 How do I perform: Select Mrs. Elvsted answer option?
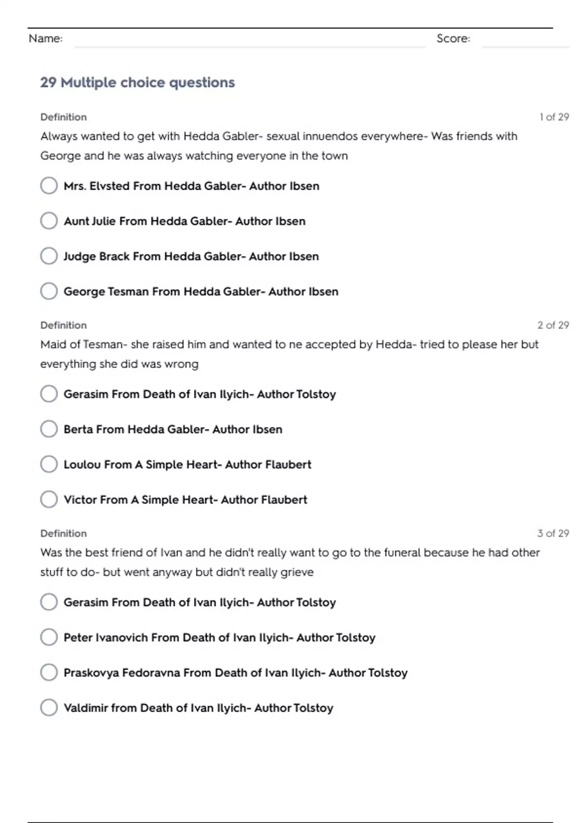click(49, 185)
